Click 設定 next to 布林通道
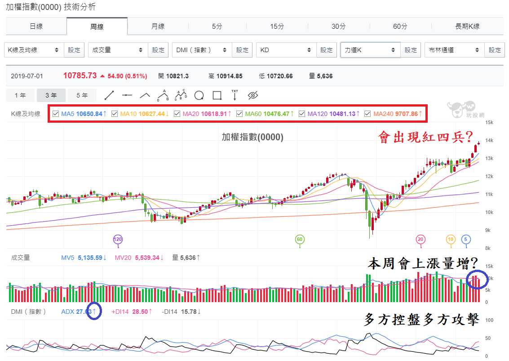This screenshot has height=361, width=509. 495,50
